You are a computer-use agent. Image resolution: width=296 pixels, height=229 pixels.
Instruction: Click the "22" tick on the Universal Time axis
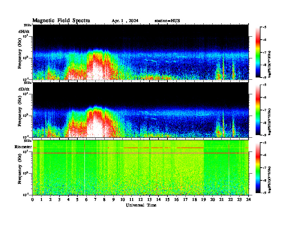click(231, 199)
